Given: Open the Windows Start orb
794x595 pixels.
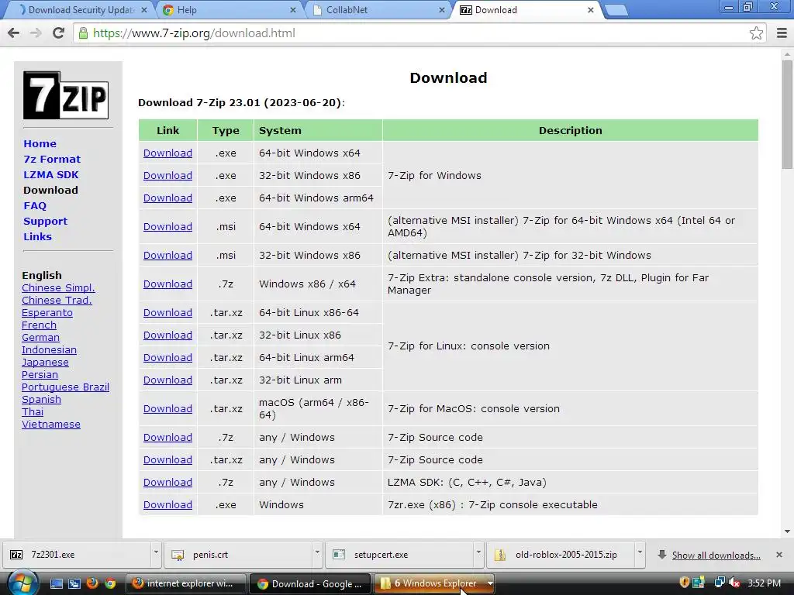Looking at the screenshot, I should point(22,583).
